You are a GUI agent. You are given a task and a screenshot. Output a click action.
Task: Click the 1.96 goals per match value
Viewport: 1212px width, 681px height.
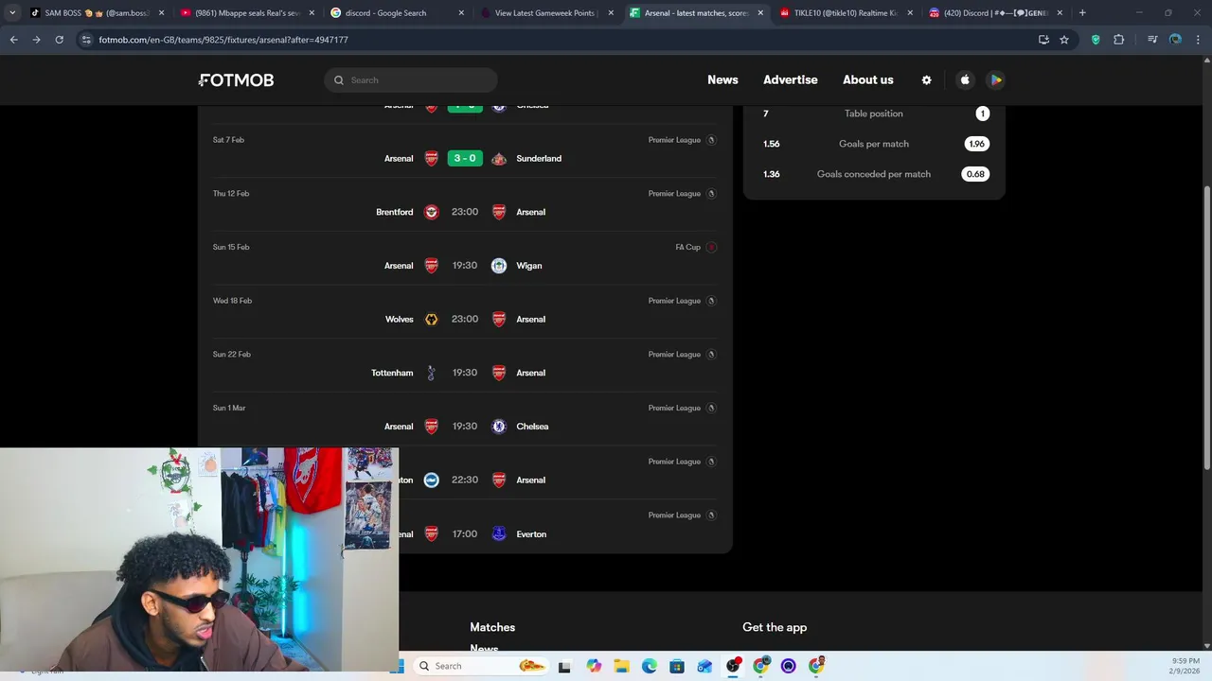(976, 144)
